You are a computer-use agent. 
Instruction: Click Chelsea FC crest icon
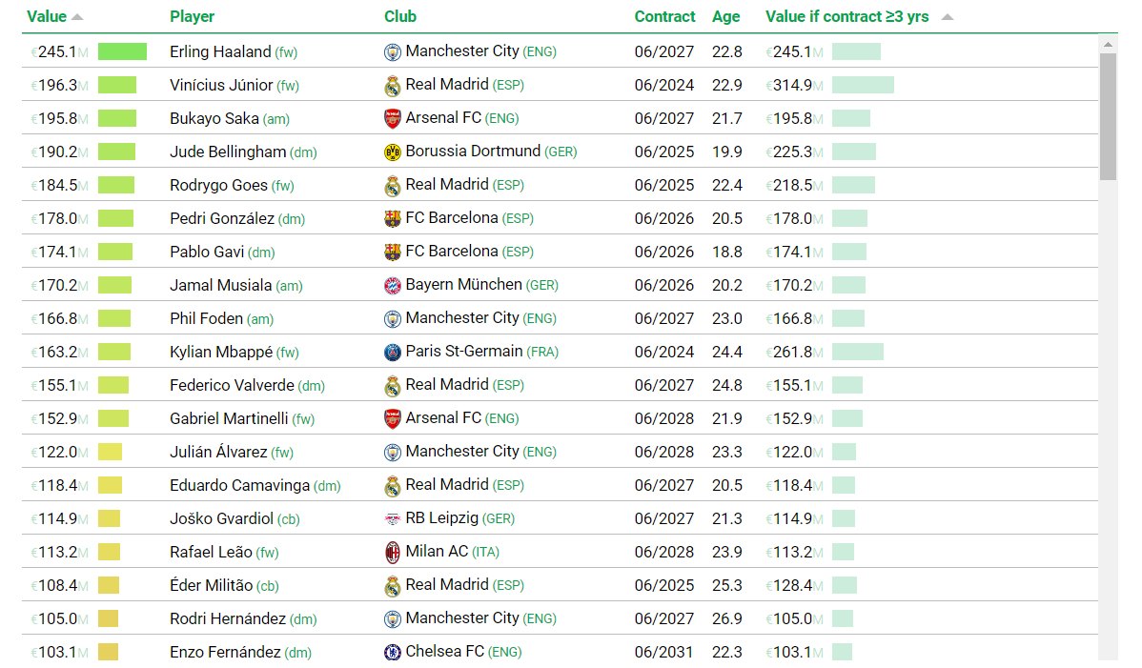pyautogui.click(x=392, y=653)
